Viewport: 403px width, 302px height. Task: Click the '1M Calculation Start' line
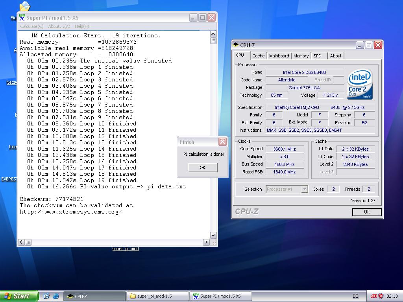[x=96, y=35]
